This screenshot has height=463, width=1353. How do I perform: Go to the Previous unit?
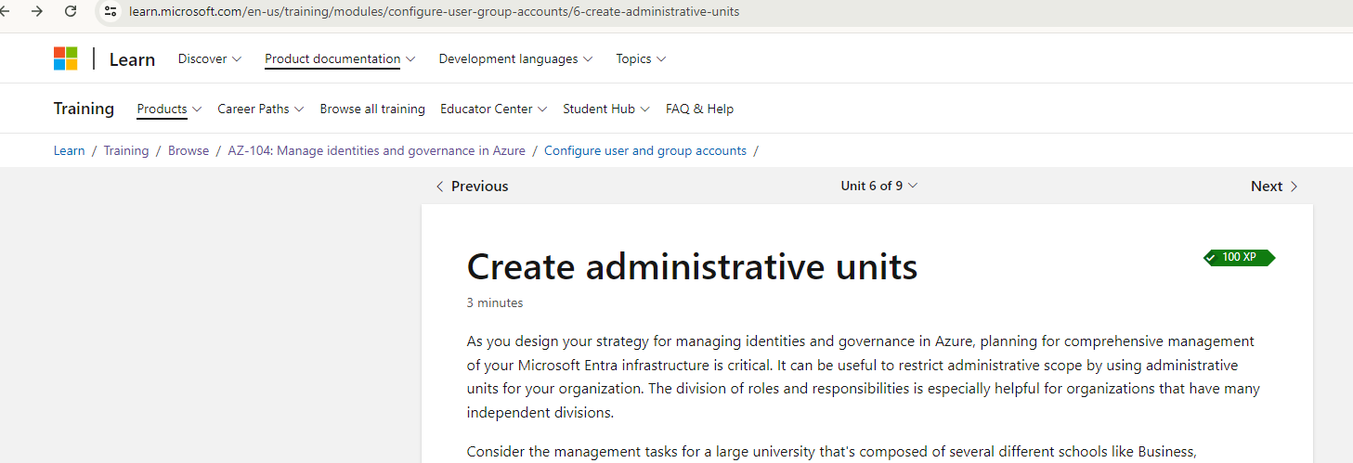pos(472,186)
